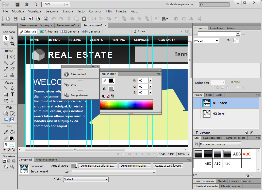Select the Crop tool
Viewport: 262px width, 190px height.
pos(12,44)
